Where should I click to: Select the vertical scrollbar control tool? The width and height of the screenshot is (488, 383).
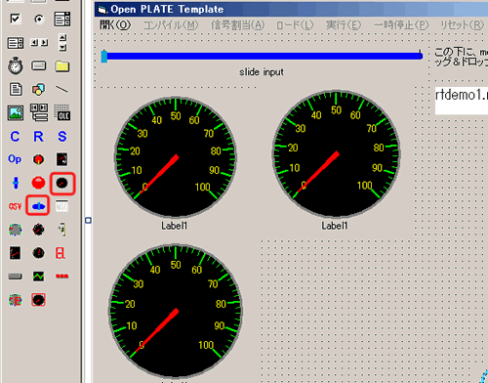tap(62, 42)
